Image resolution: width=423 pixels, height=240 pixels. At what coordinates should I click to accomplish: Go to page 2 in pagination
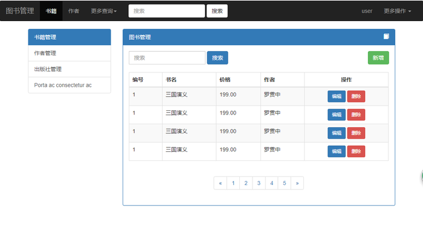point(246,183)
